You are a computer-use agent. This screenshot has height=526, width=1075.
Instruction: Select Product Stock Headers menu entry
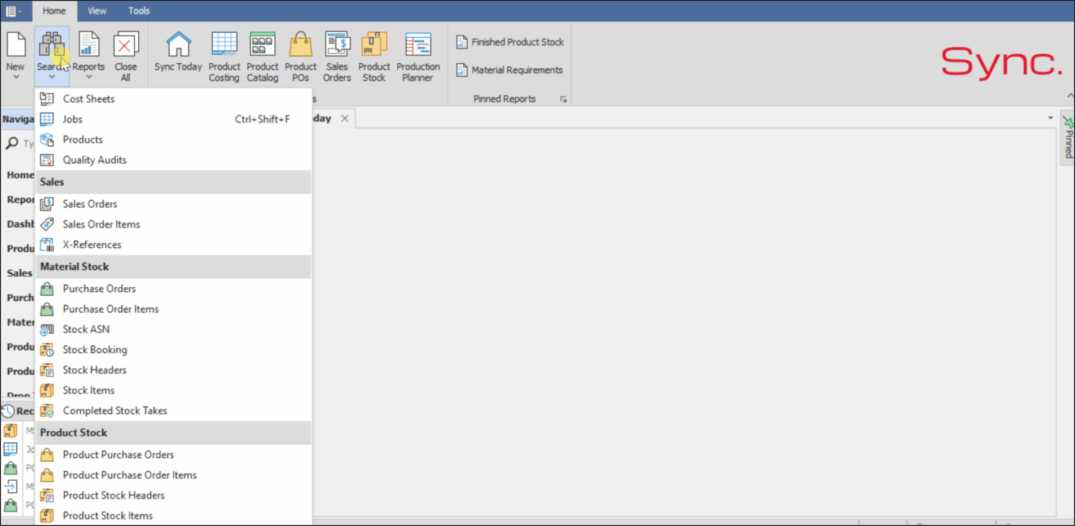pyautogui.click(x=173, y=495)
